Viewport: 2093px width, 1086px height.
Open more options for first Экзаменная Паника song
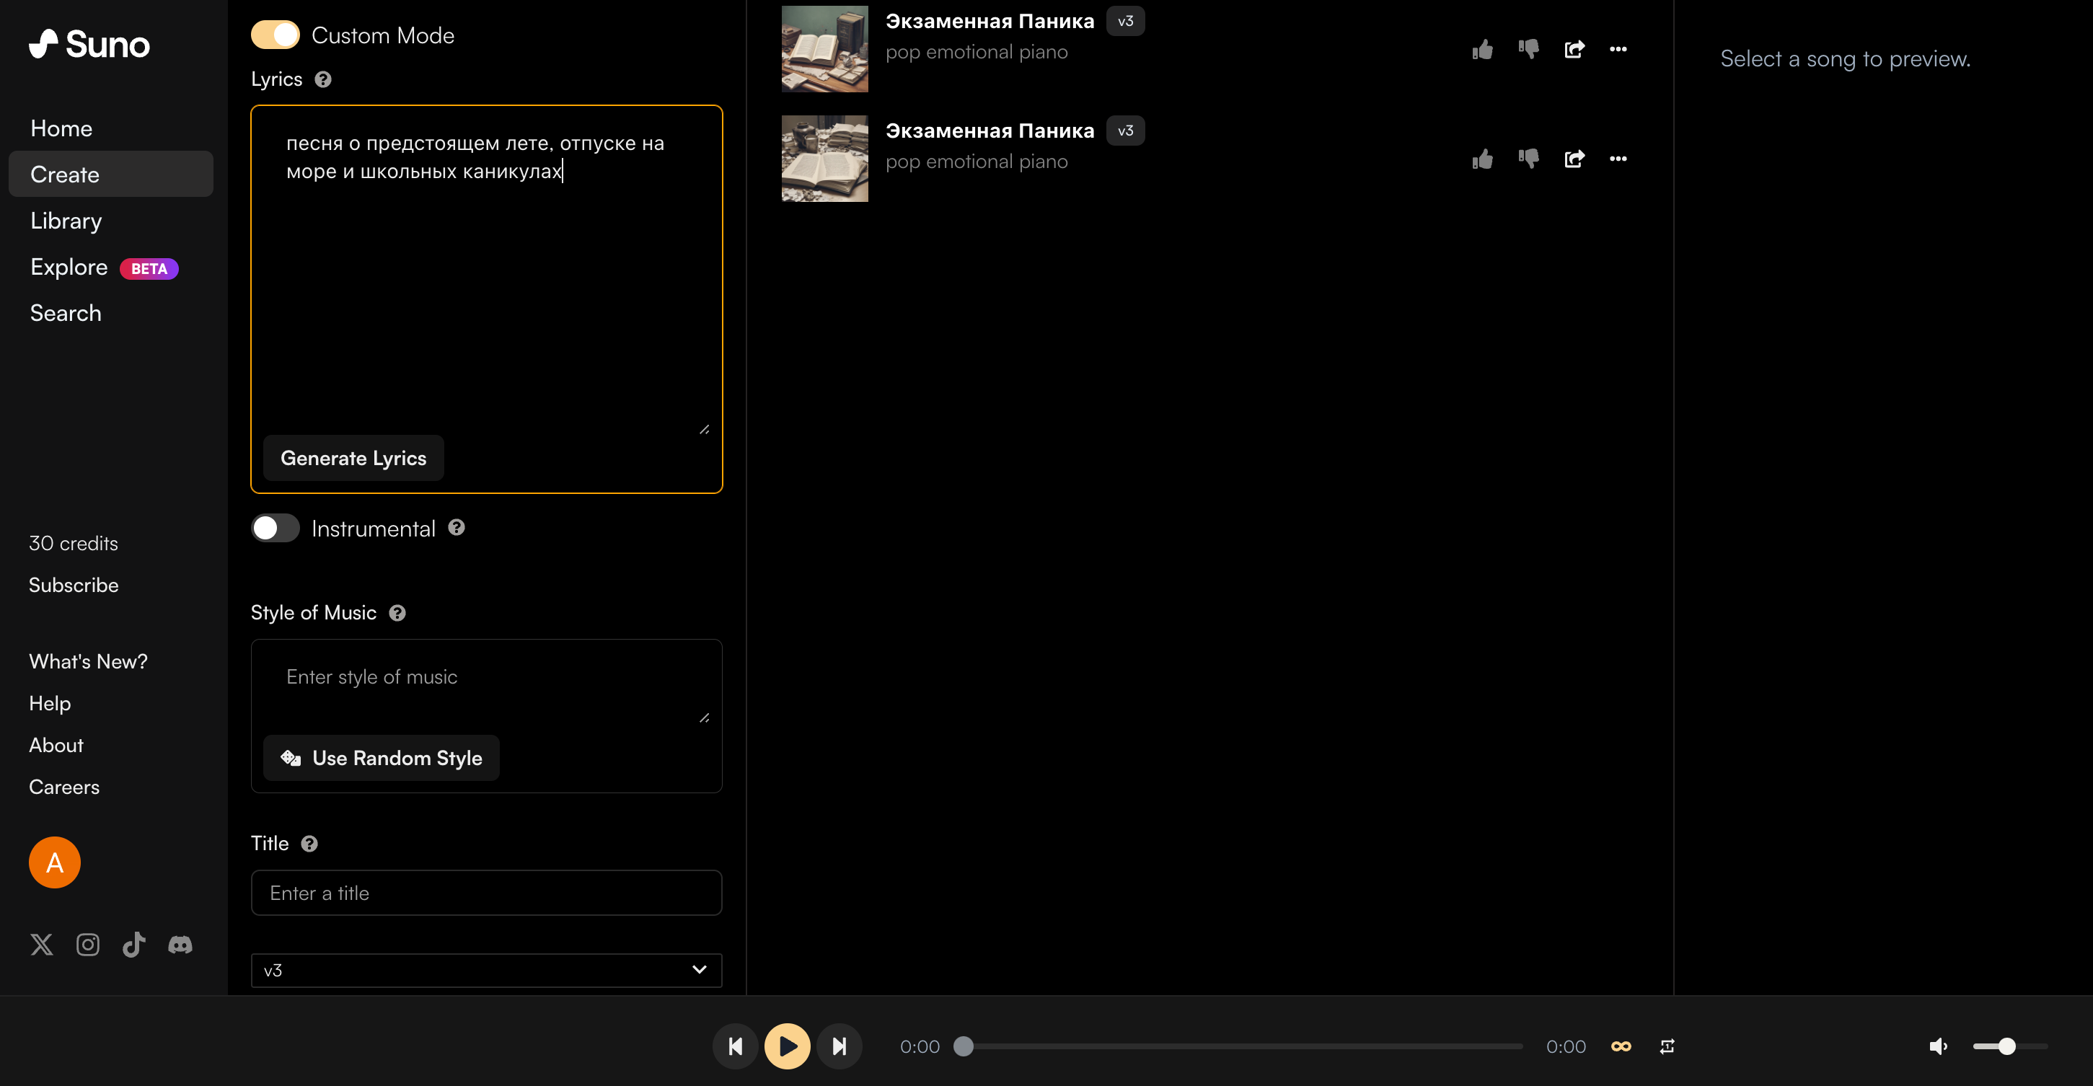[1618, 50]
